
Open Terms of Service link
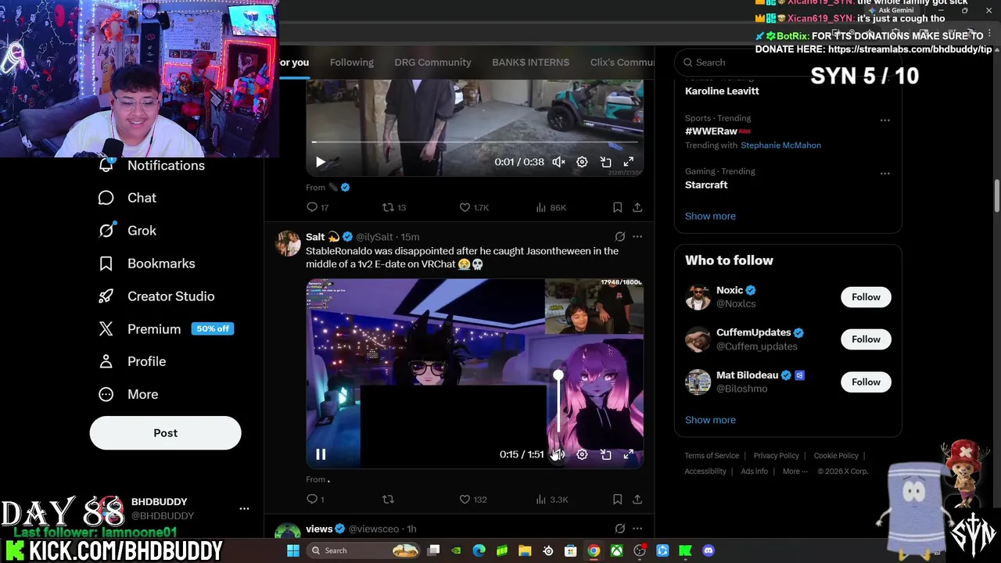click(x=712, y=456)
